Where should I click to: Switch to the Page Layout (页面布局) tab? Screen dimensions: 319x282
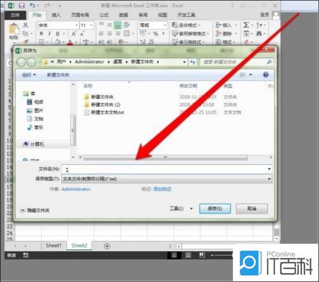pyautogui.click(x=80, y=15)
